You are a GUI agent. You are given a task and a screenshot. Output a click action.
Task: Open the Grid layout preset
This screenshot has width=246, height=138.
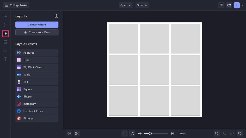[x=37, y=60]
